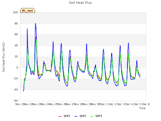The image size is (161, 121).
Task: Click the Dec 3 x-axis tick label
Action: [120, 104]
